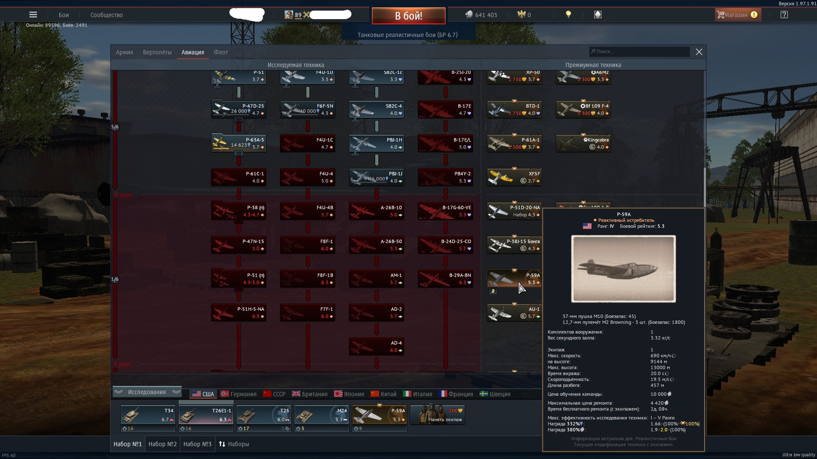
Task: Select the AD-4 aircraft card
Action: click(x=377, y=346)
